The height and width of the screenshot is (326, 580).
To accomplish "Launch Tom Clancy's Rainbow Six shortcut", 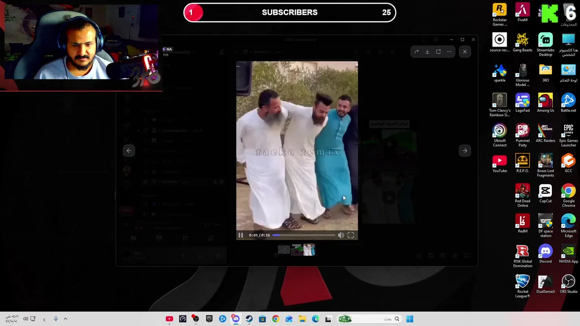I will [x=500, y=105].
